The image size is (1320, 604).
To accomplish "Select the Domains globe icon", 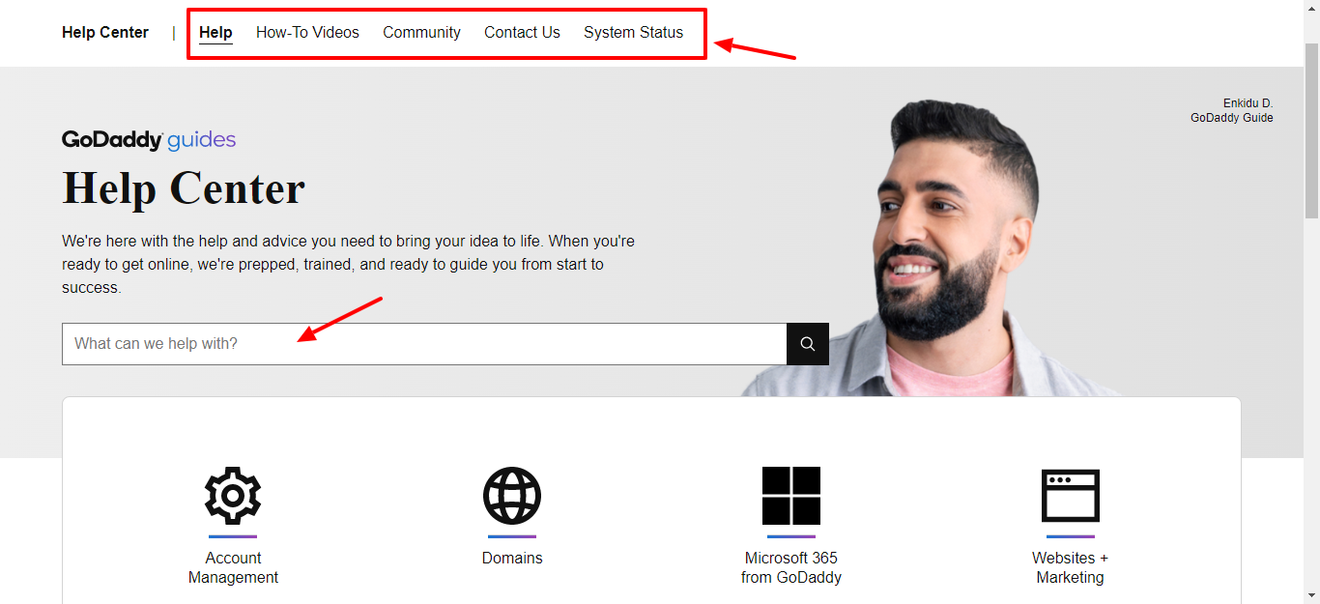I will (x=512, y=496).
